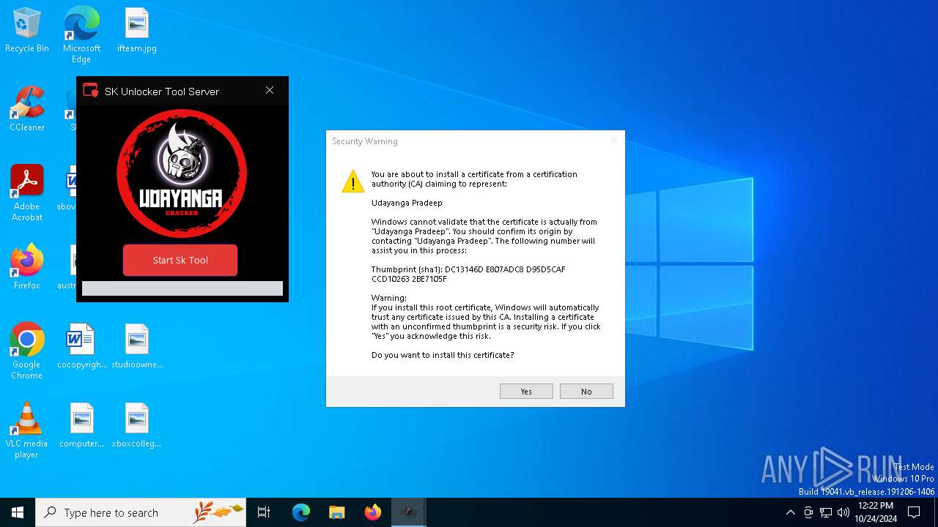
Task: Click the SK Unlocker app icon in title bar
Action: [x=91, y=91]
